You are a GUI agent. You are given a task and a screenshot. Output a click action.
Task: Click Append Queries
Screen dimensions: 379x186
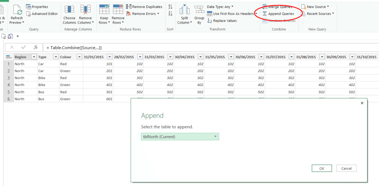click(278, 14)
